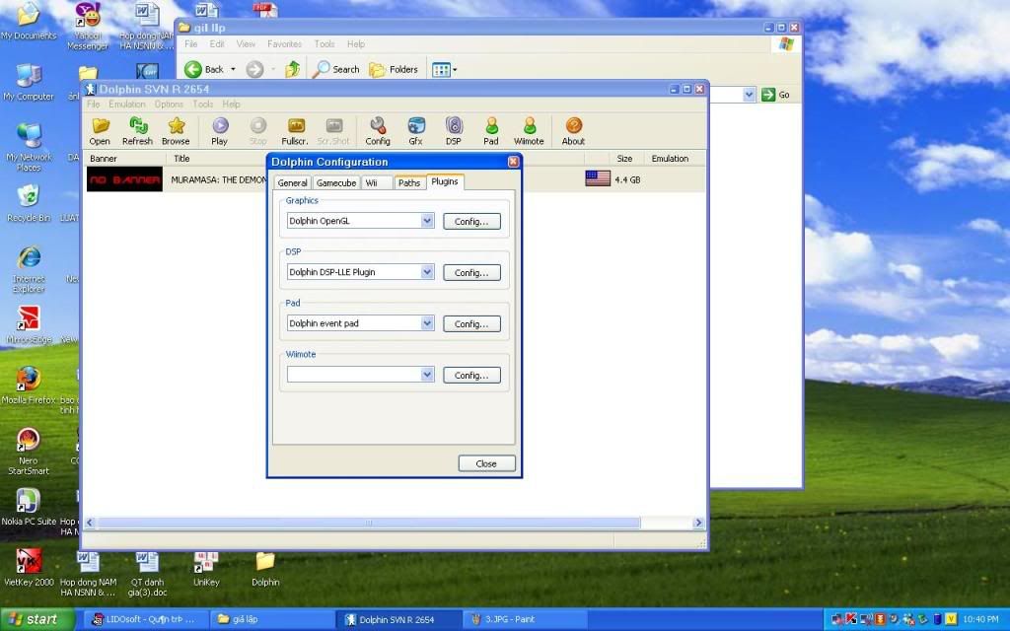This screenshot has width=1010, height=631.
Task: Click the Refresh toolbar icon
Action: coord(137,131)
